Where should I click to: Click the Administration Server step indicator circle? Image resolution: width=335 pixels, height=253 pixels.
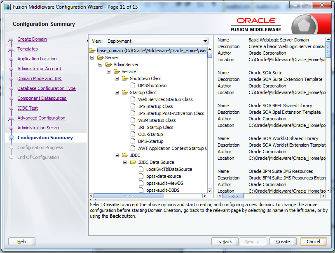(11, 128)
